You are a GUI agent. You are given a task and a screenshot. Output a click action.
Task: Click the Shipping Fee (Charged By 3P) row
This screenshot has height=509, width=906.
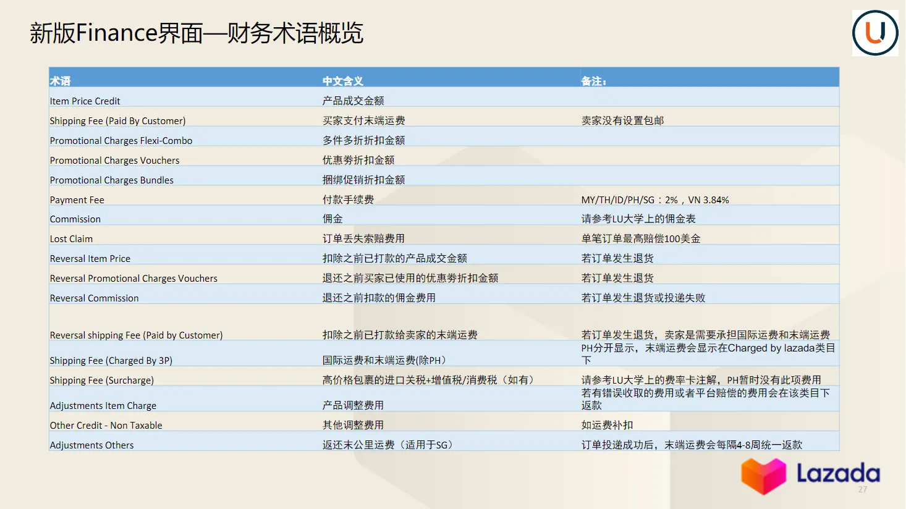point(111,360)
